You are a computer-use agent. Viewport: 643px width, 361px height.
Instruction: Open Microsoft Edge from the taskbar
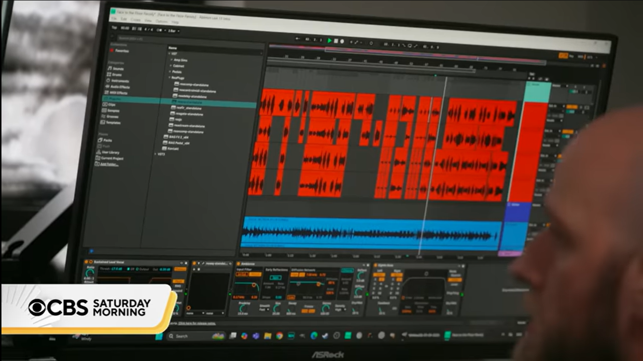(314, 335)
